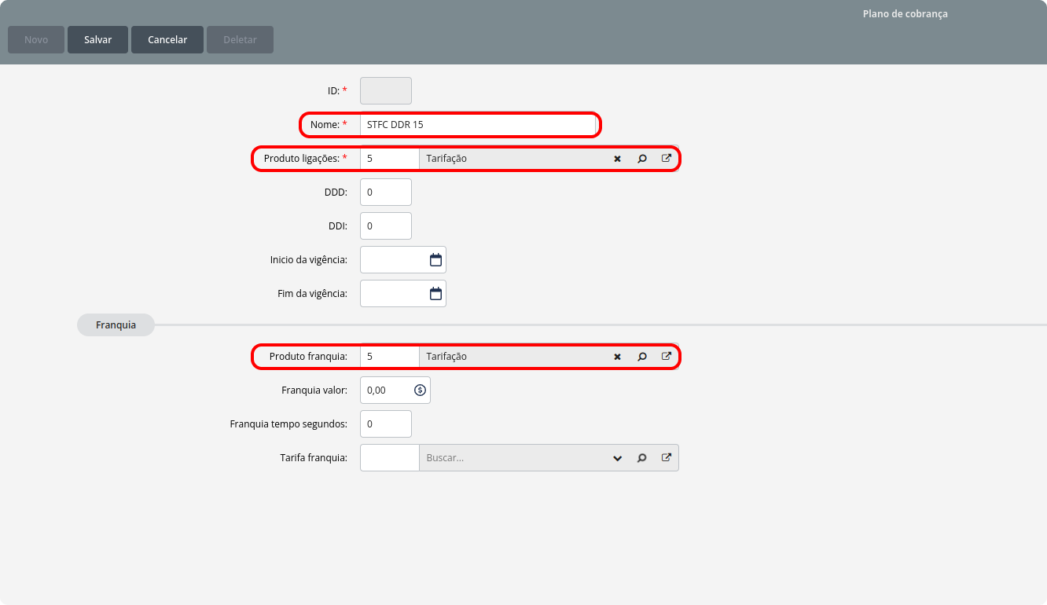1047x605 pixels.
Task: Open Produto ligações record in external link icon
Action: (x=666, y=159)
